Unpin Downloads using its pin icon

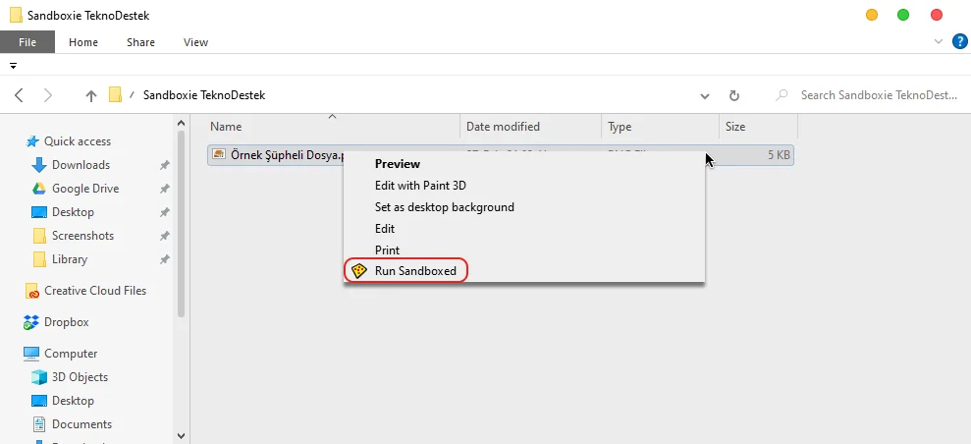(164, 165)
